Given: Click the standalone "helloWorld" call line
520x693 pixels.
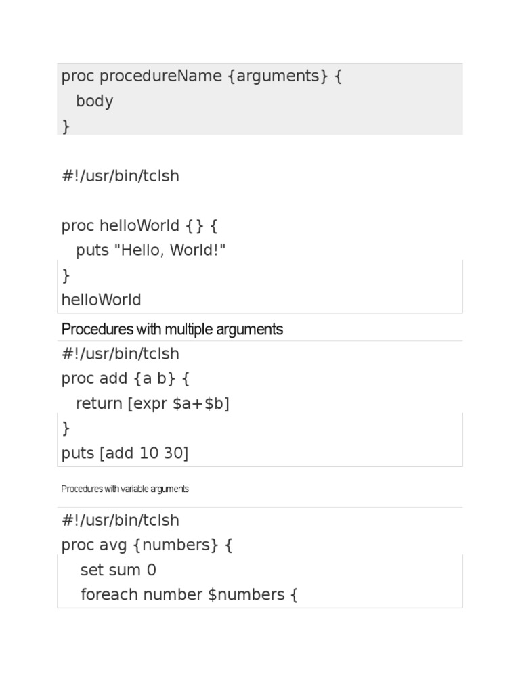Looking at the screenshot, I should (102, 300).
